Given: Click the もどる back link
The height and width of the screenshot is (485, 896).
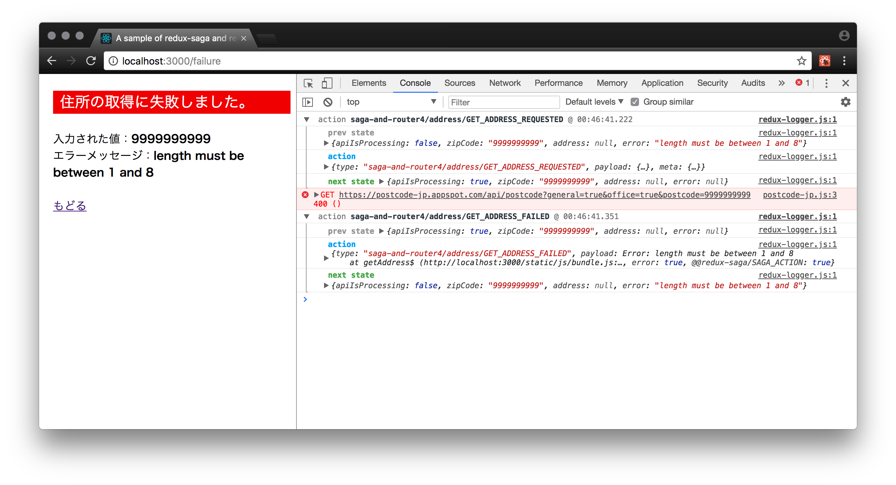Looking at the screenshot, I should click(69, 206).
